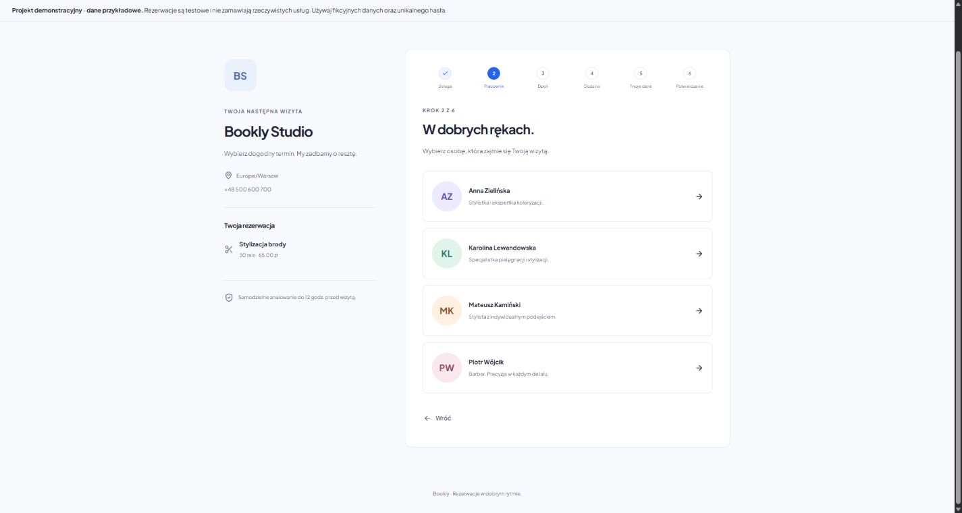The height and width of the screenshot is (513, 962).
Task: Jump to step 4 circle (Godzina)
Action: [592, 73]
